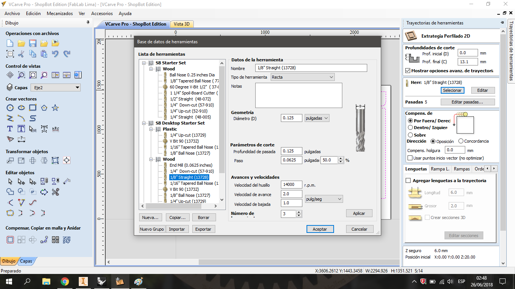
Task: Click the weld overlapping vectors icon
Action: coord(10,192)
